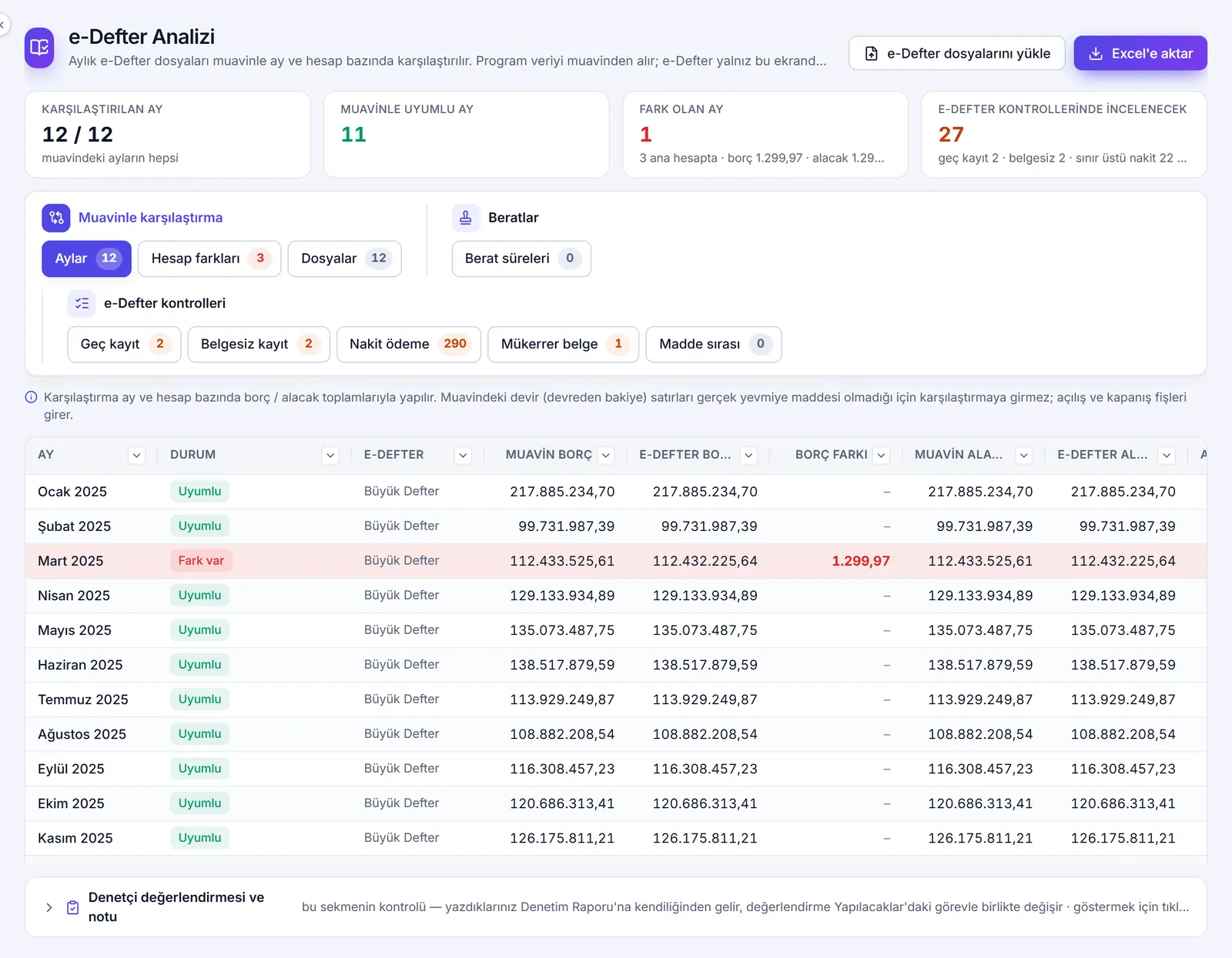Open the E-DEFTER BO... column dropdown
Viewport: 1232px width, 958px height.
(x=748, y=455)
